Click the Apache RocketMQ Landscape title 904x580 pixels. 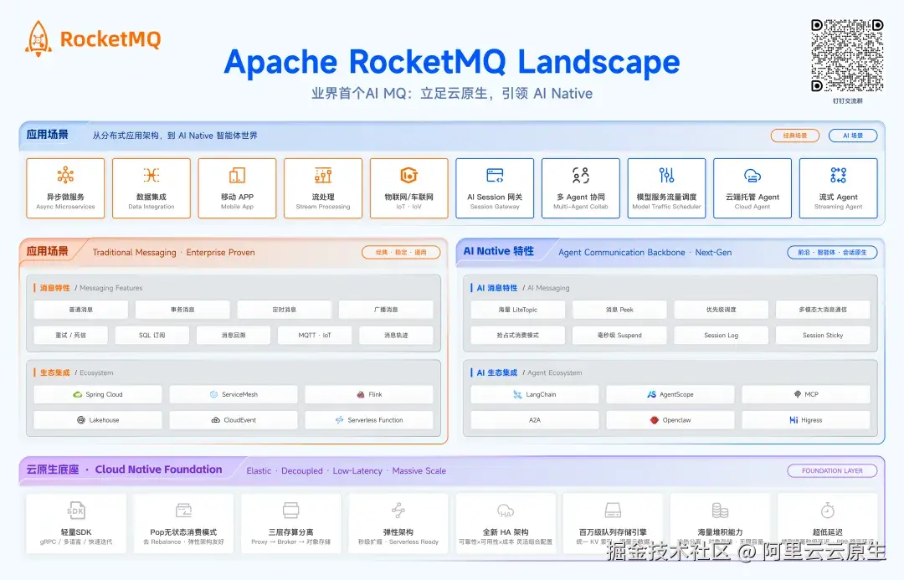pyautogui.click(x=452, y=62)
